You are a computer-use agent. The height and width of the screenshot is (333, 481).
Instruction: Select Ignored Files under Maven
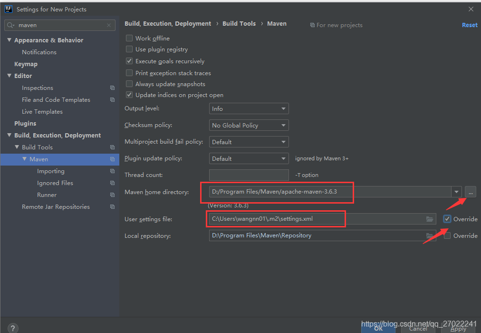(x=55, y=183)
